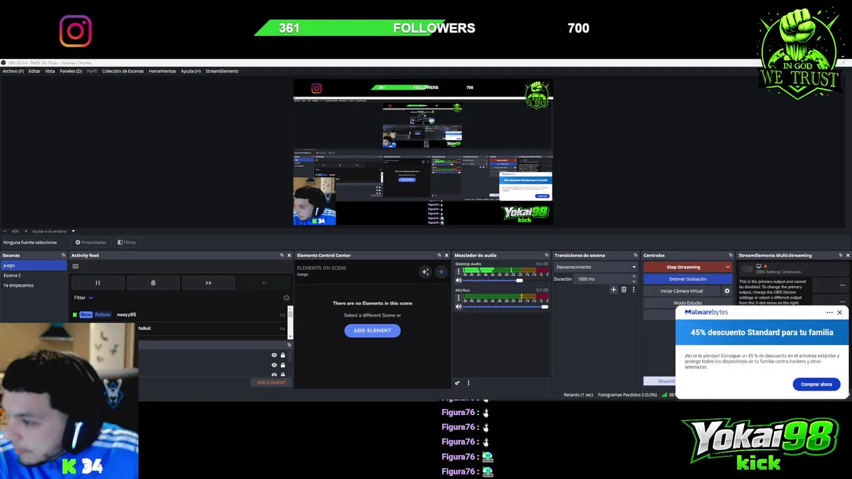Add element with the plus icon

[x=441, y=271]
